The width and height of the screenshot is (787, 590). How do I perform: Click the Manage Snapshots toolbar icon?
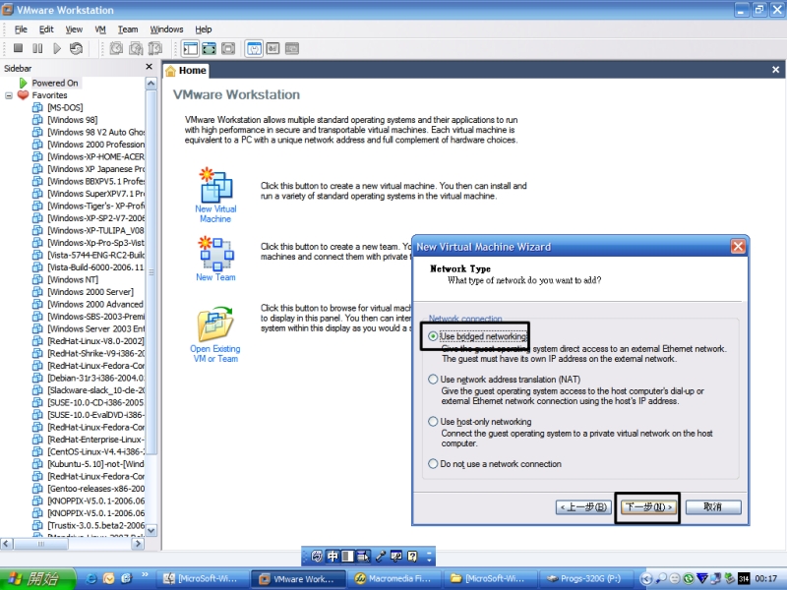click(x=155, y=48)
